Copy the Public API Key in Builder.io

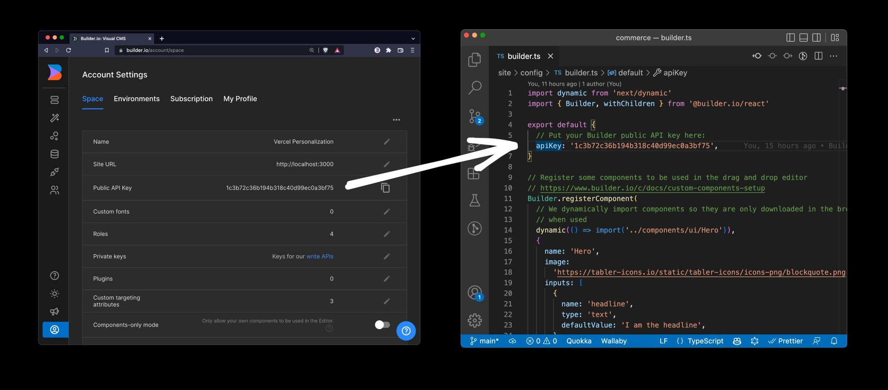tap(385, 188)
